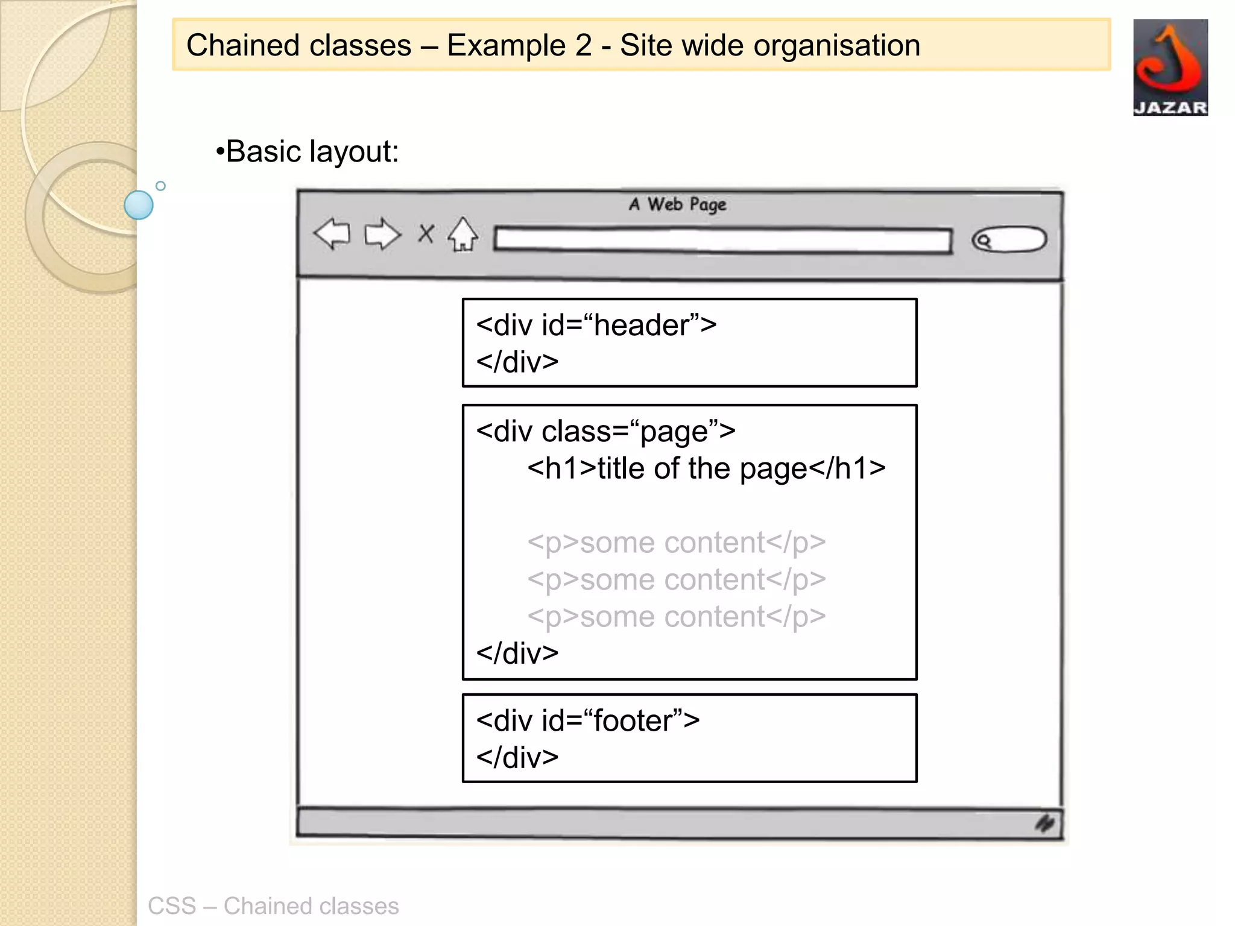The width and height of the screenshot is (1235, 926).
Task: Click the rounded search box
Action: [1009, 240]
